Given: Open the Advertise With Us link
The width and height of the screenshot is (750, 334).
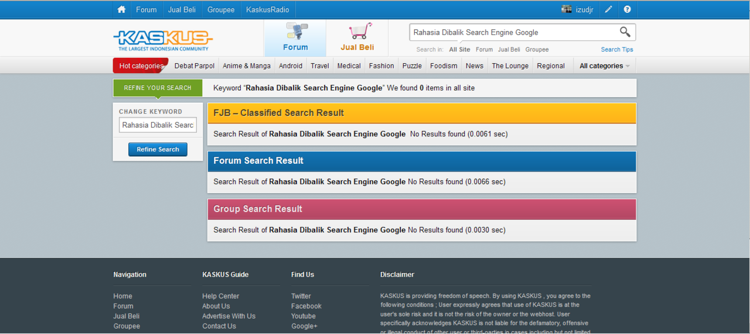Looking at the screenshot, I should 229,316.
